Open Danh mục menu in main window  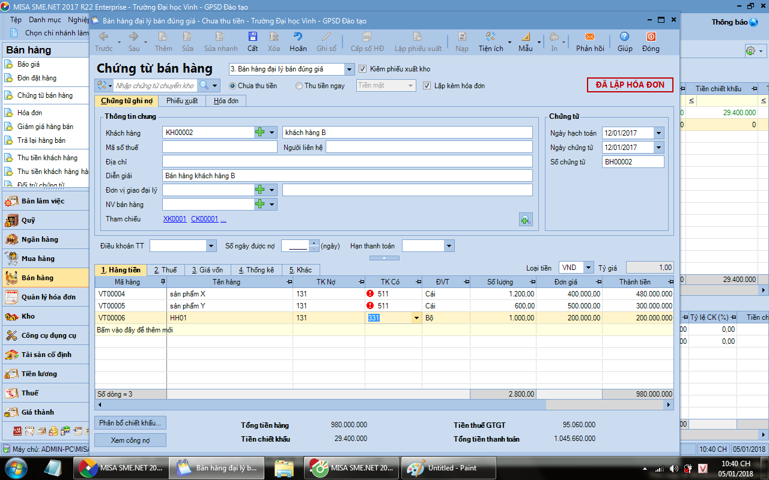click(x=45, y=20)
